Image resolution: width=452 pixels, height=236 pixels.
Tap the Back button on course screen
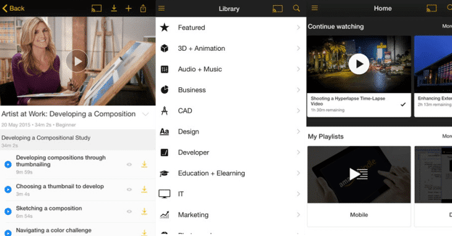[13, 9]
